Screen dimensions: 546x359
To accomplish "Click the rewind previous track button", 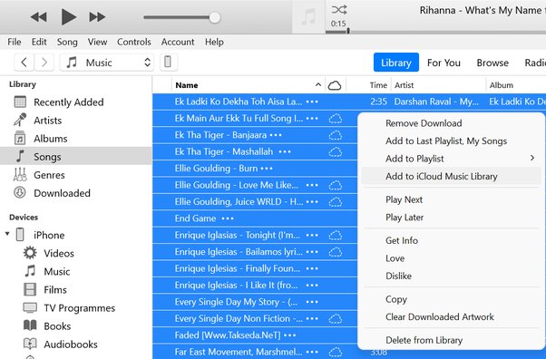I will 39,16.
